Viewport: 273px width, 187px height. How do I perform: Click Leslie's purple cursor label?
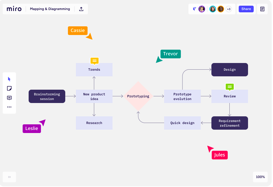[x=32, y=129]
